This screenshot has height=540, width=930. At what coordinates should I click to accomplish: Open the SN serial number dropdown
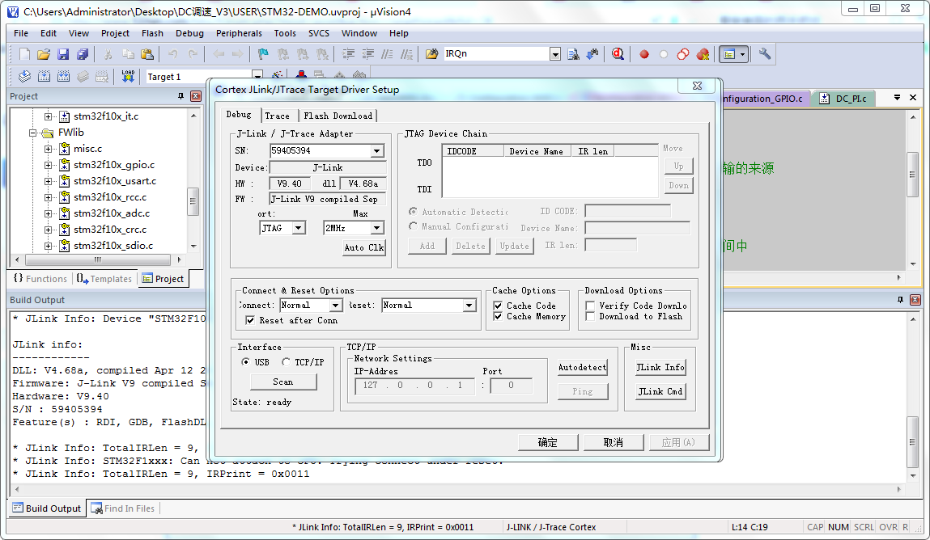click(x=376, y=151)
